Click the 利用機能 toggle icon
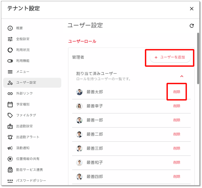The image size is (202, 188). coord(10,61)
